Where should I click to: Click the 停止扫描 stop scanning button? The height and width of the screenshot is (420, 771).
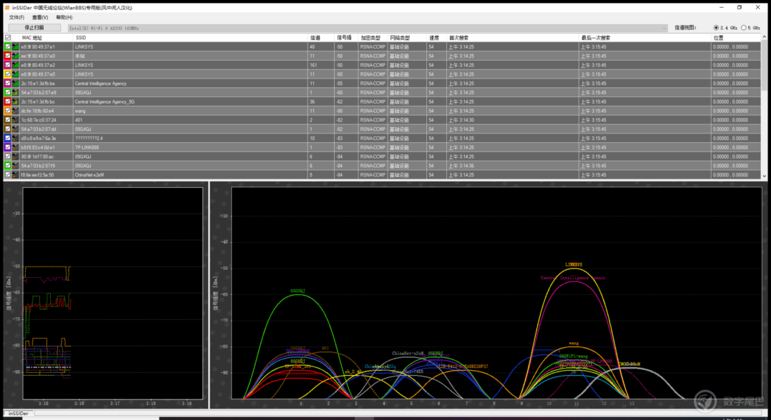pyautogui.click(x=34, y=28)
